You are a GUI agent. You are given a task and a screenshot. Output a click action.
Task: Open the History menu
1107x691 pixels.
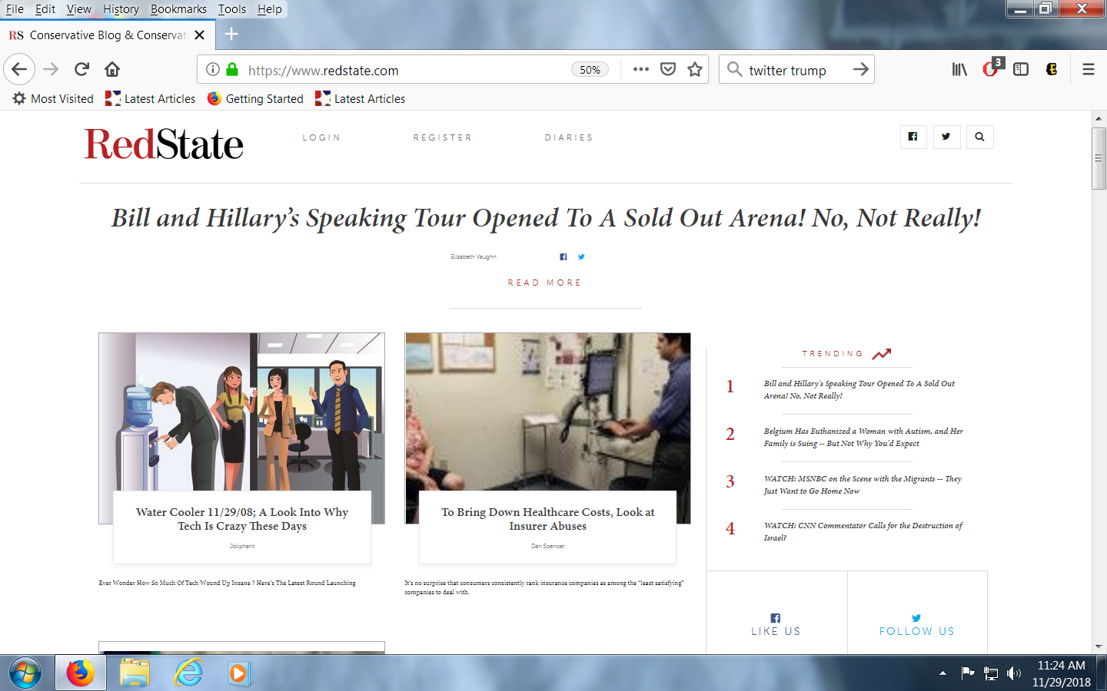(121, 9)
